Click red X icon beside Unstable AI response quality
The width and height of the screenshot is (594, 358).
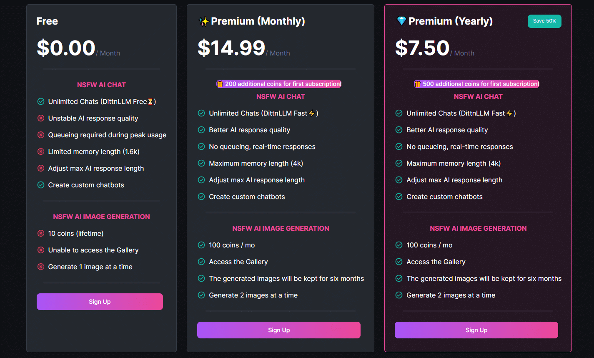(41, 118)
